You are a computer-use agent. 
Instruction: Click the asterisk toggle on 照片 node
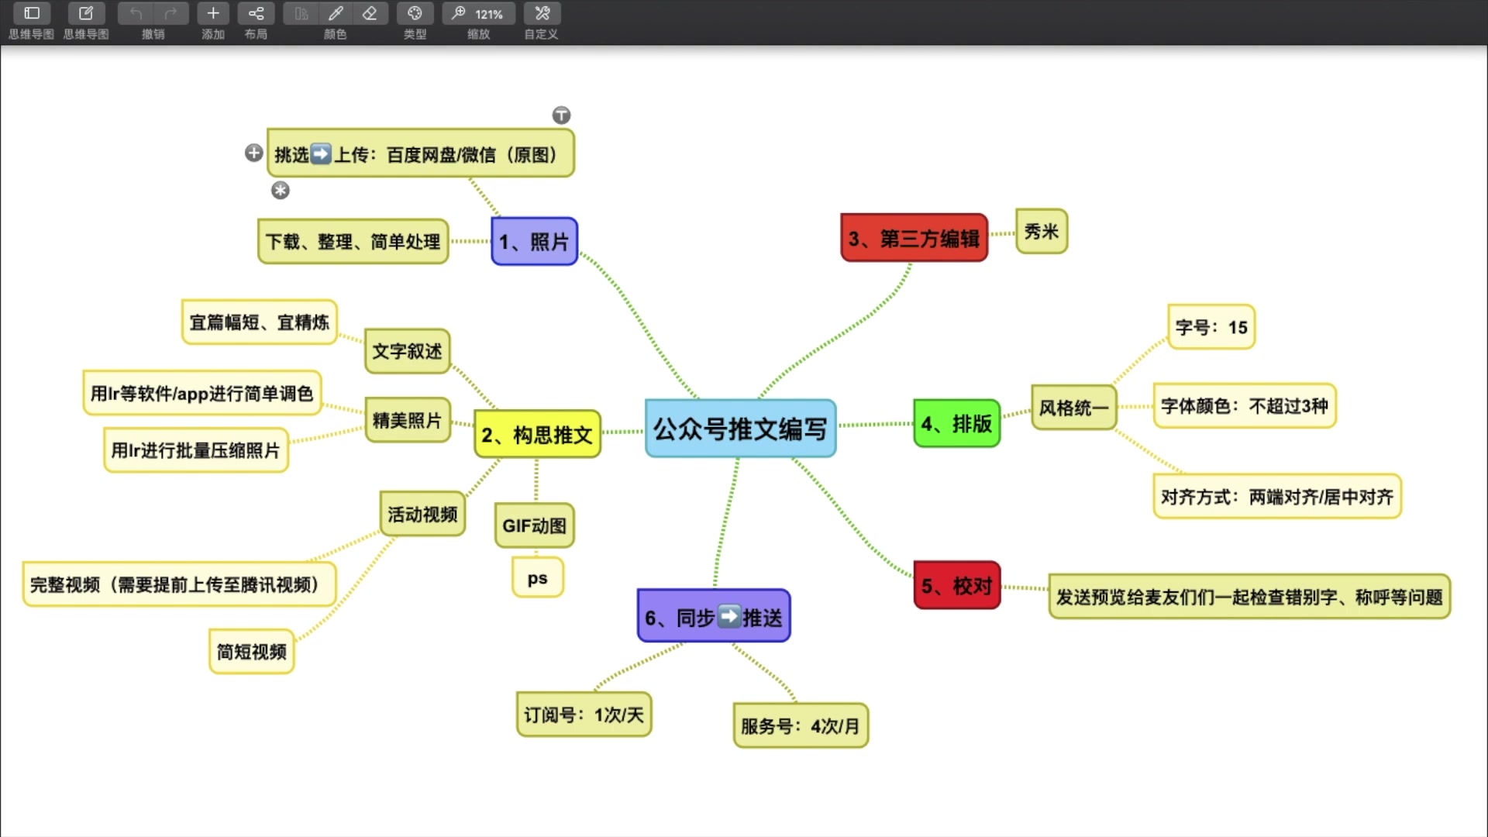coord(280,190)
